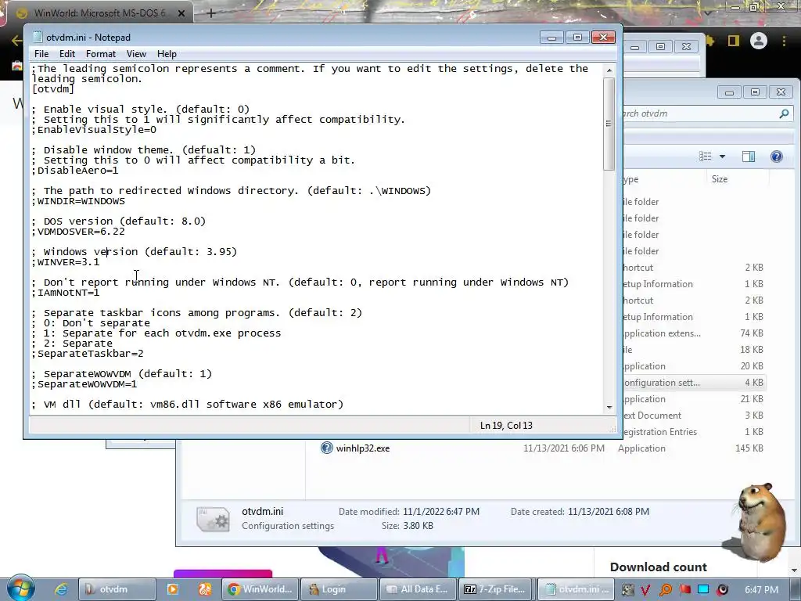
Task: Switch to the otvdm taskbar button
Action: [x=117, y=589]
